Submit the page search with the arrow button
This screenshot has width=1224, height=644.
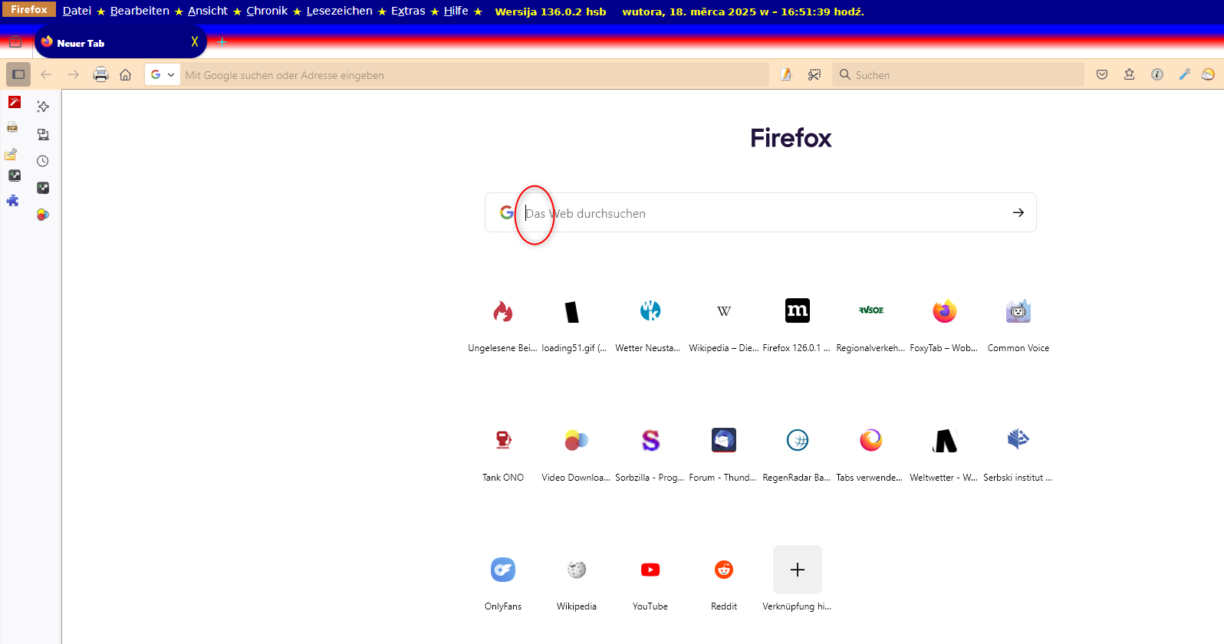tap(1018, 212)
